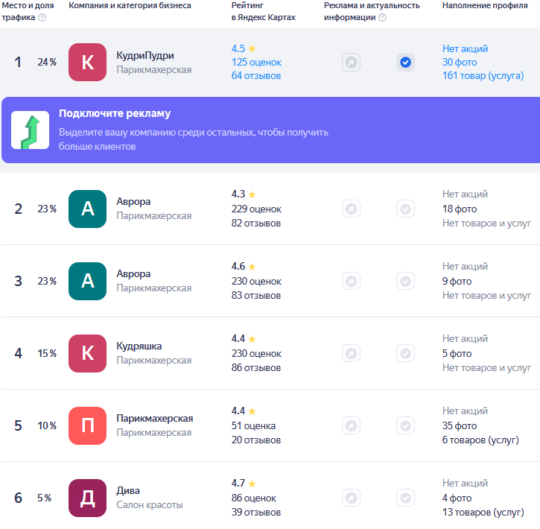Open the 30 фото link
This screenshot has height=529, width=540.
click(x=460, y=62)
